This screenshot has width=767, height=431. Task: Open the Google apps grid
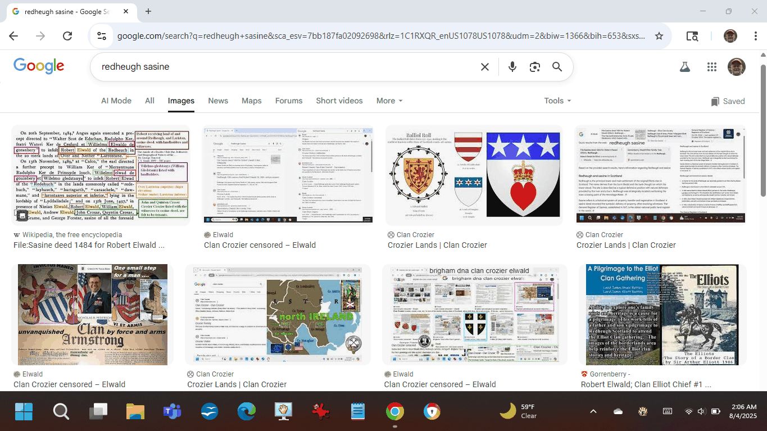tap(712, 67)
